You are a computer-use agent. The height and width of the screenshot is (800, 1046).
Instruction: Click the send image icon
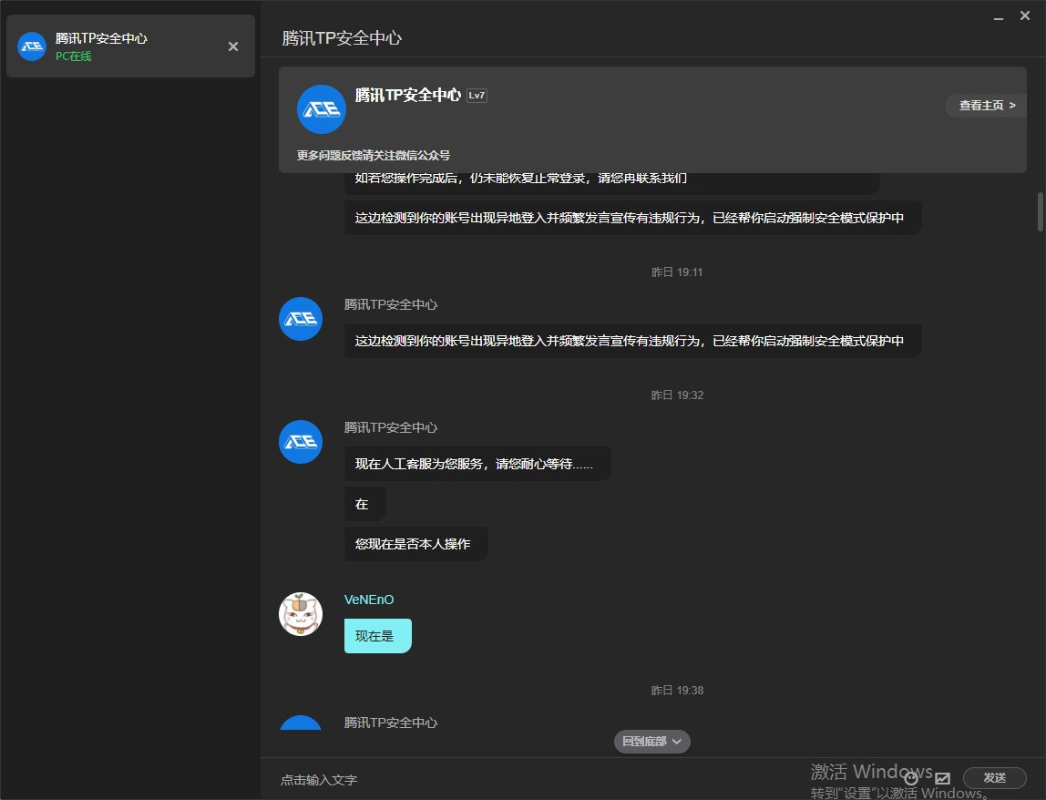[942, 778]
